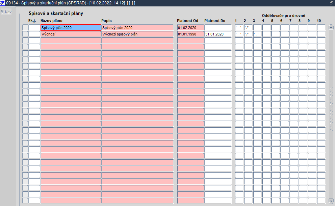The image size is (335, 206).
Task: Select row marker for Výchozí row
Action: coord(25,34)
